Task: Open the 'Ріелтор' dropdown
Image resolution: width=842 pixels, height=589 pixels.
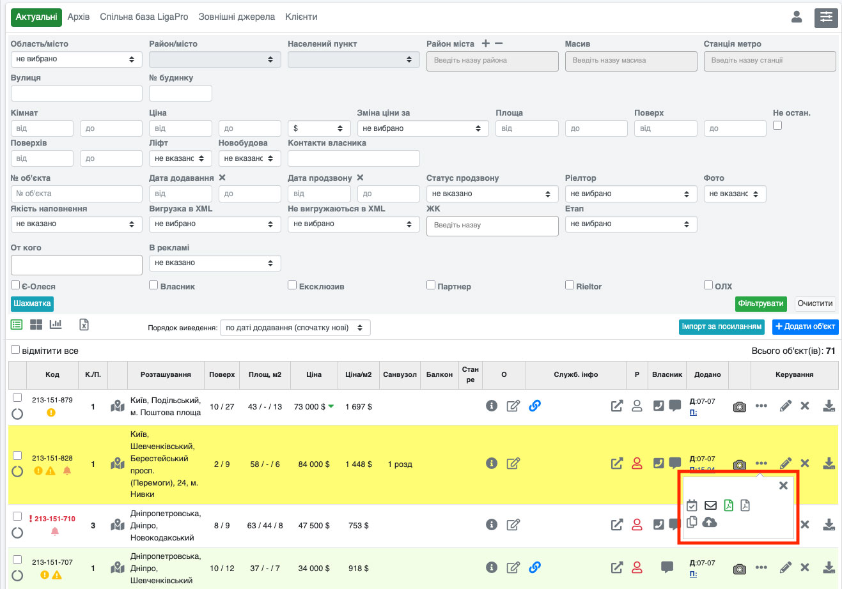Action: [630, 194]
